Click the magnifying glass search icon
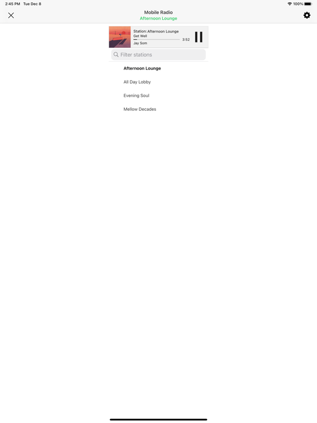This screenshot has height=423, width=317. [x=116, y=55]
